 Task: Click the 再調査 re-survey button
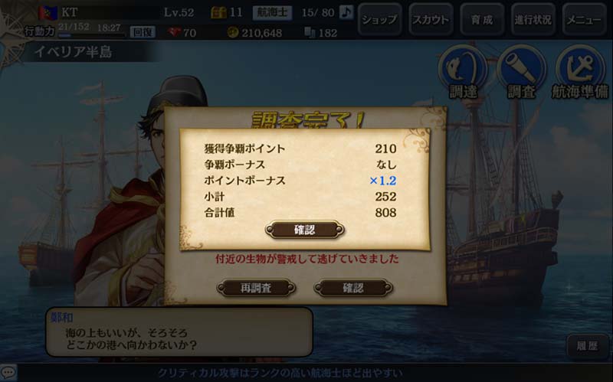click(x=256, y=288)
